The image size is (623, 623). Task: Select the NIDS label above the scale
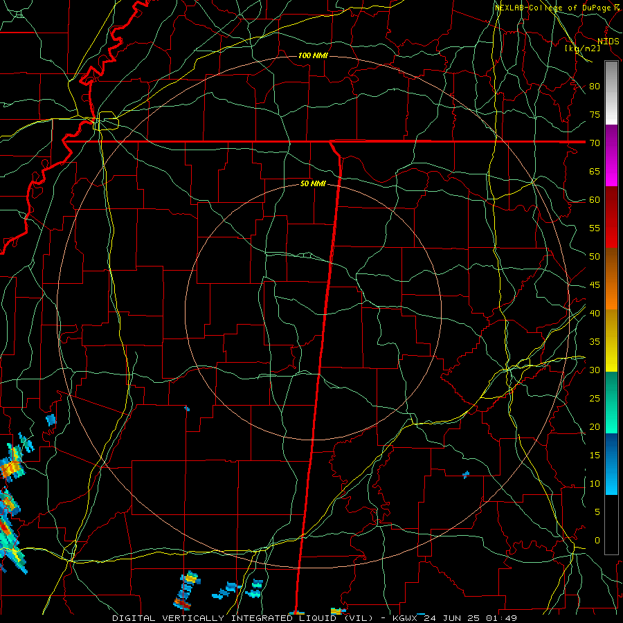(608, 42)
